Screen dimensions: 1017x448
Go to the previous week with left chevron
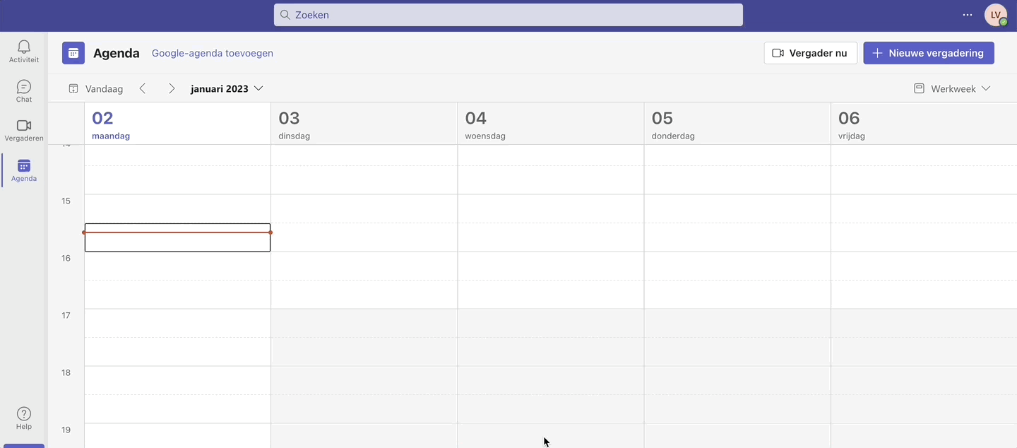pyautogui.click(x=143, y=88)
